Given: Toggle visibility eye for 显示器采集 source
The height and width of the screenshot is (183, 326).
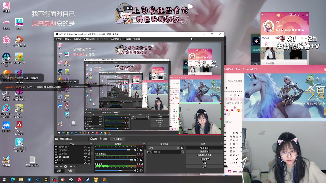Looking at the screenshot, I should point(85,157).
